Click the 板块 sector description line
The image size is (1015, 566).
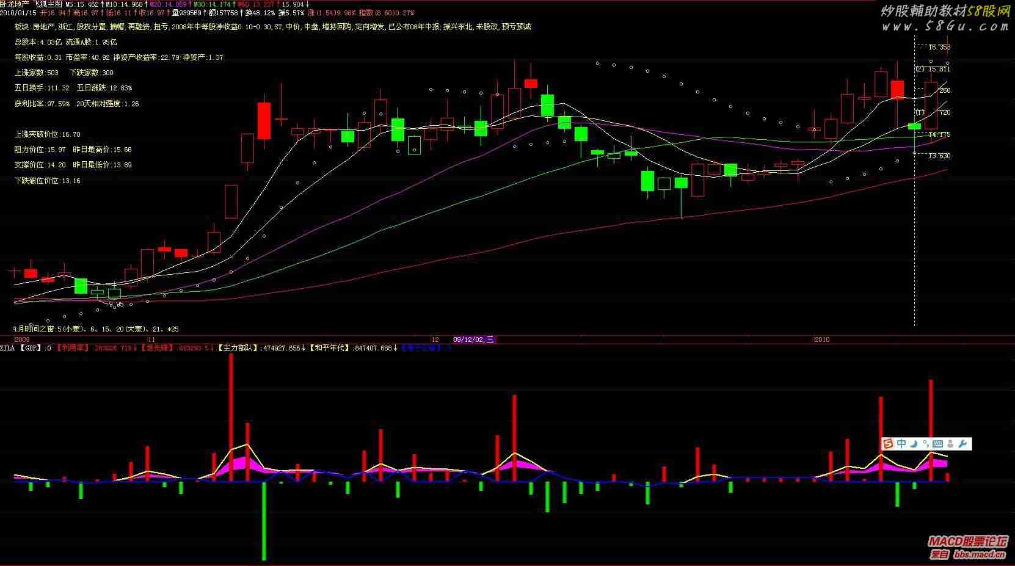pyautogui.click(x=272, y=27)
